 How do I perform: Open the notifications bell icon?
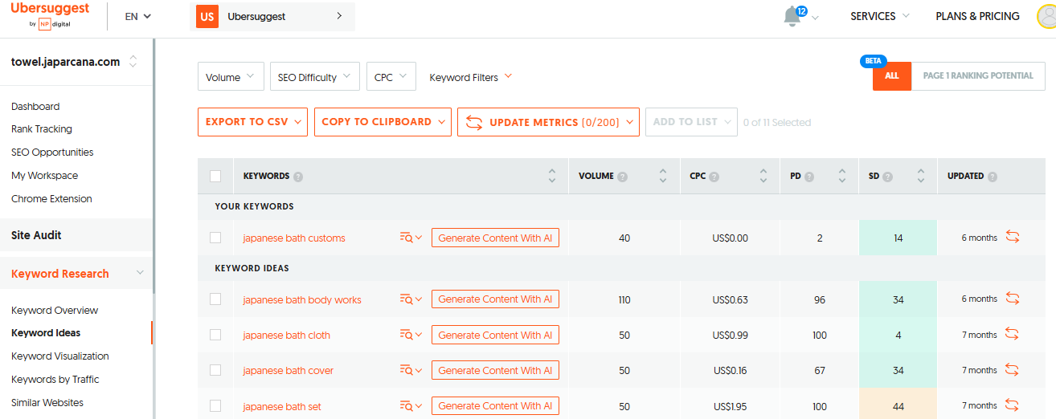(x=793, y=16)
